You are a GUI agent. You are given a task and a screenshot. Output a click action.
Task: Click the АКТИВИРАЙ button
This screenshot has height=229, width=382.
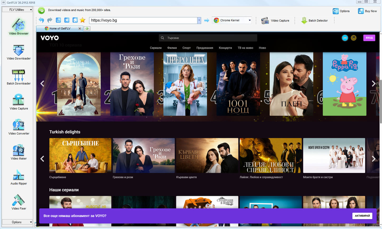tap(362, 216)
